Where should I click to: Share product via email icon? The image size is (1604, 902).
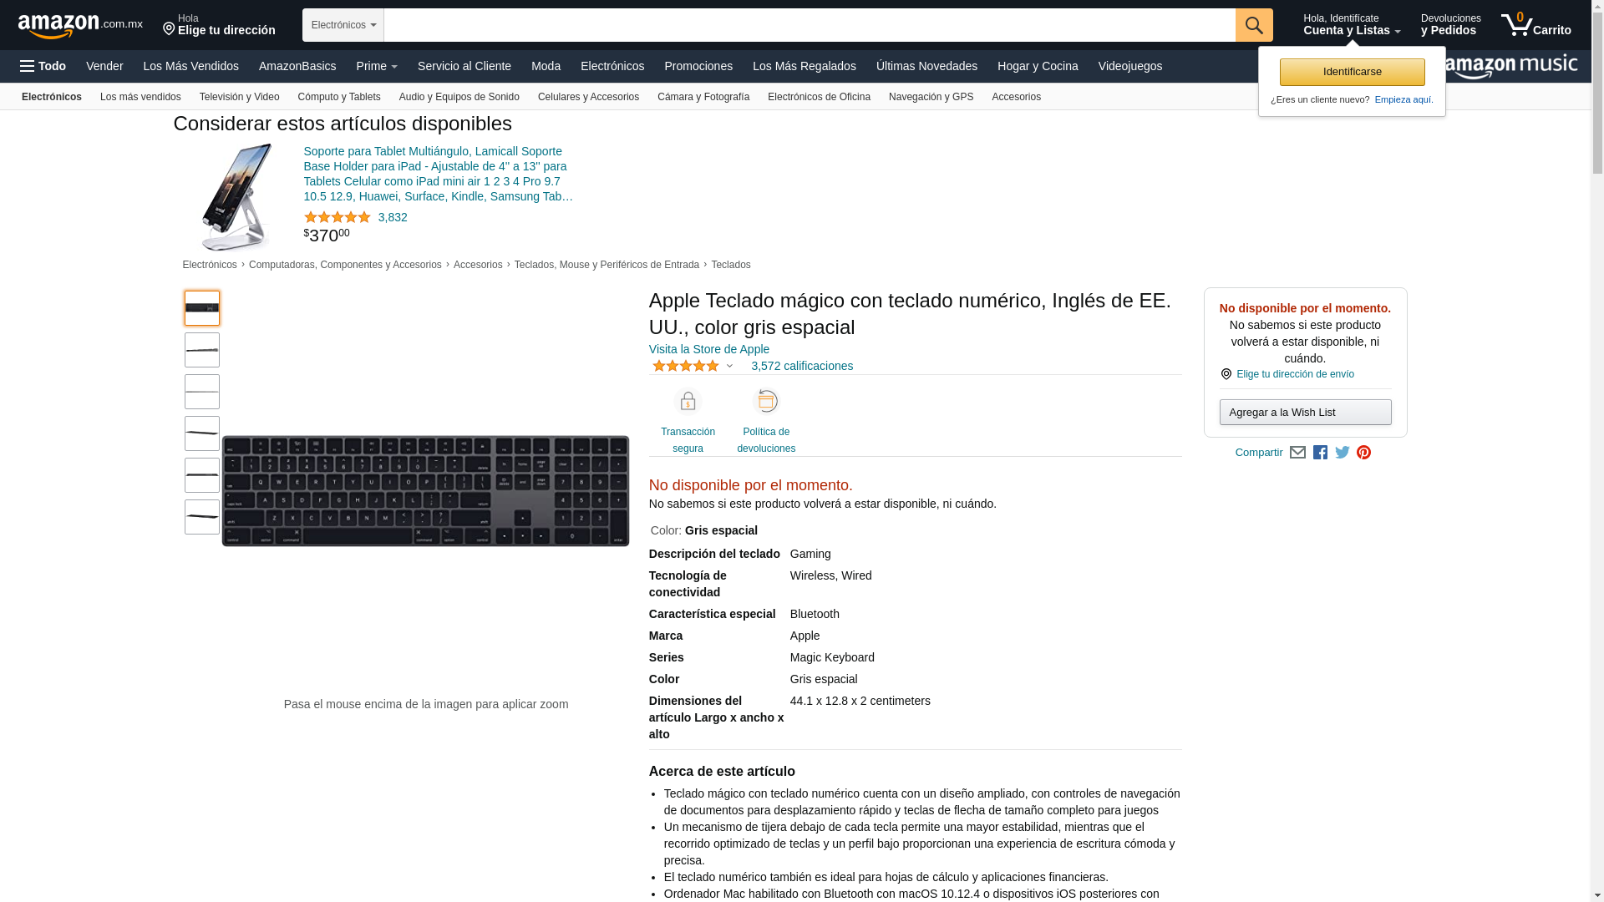pyautogui.click(x=1297, y=453)
